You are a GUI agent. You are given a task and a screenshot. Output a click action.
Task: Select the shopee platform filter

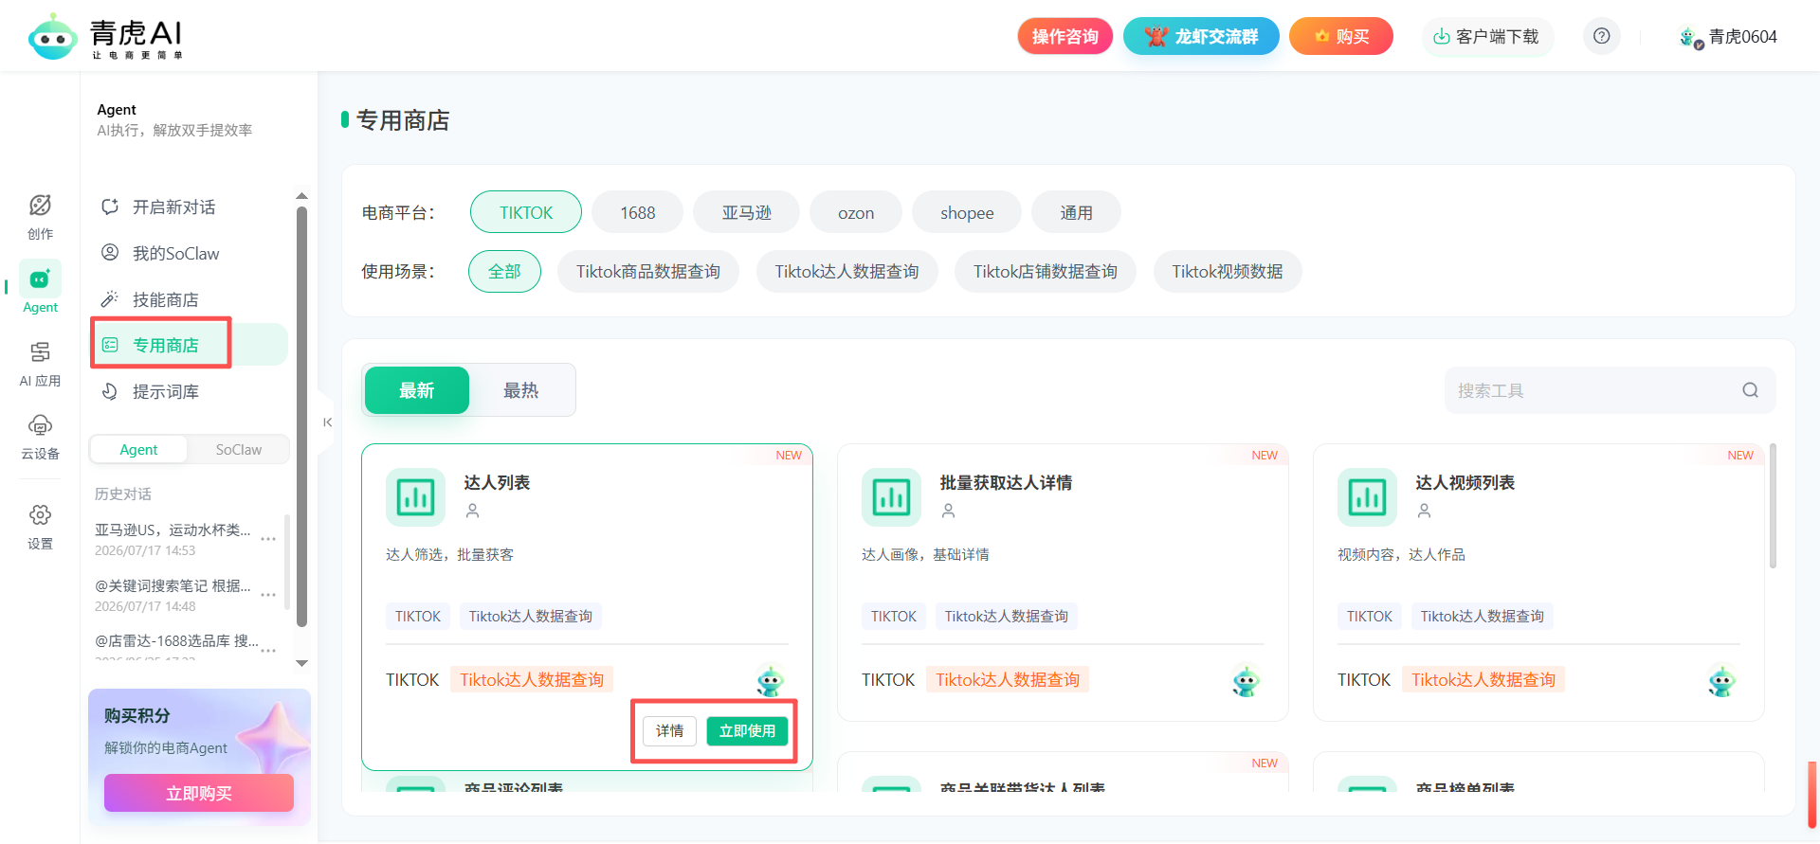967,212
